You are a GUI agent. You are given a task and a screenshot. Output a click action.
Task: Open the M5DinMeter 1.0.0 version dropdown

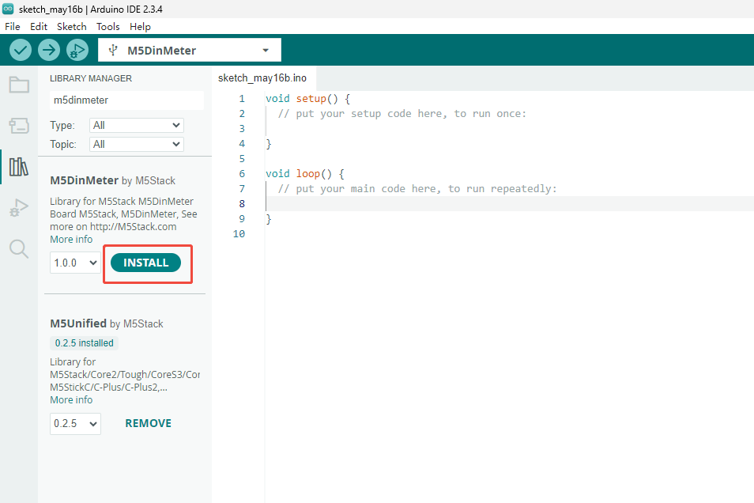point(76,263)
